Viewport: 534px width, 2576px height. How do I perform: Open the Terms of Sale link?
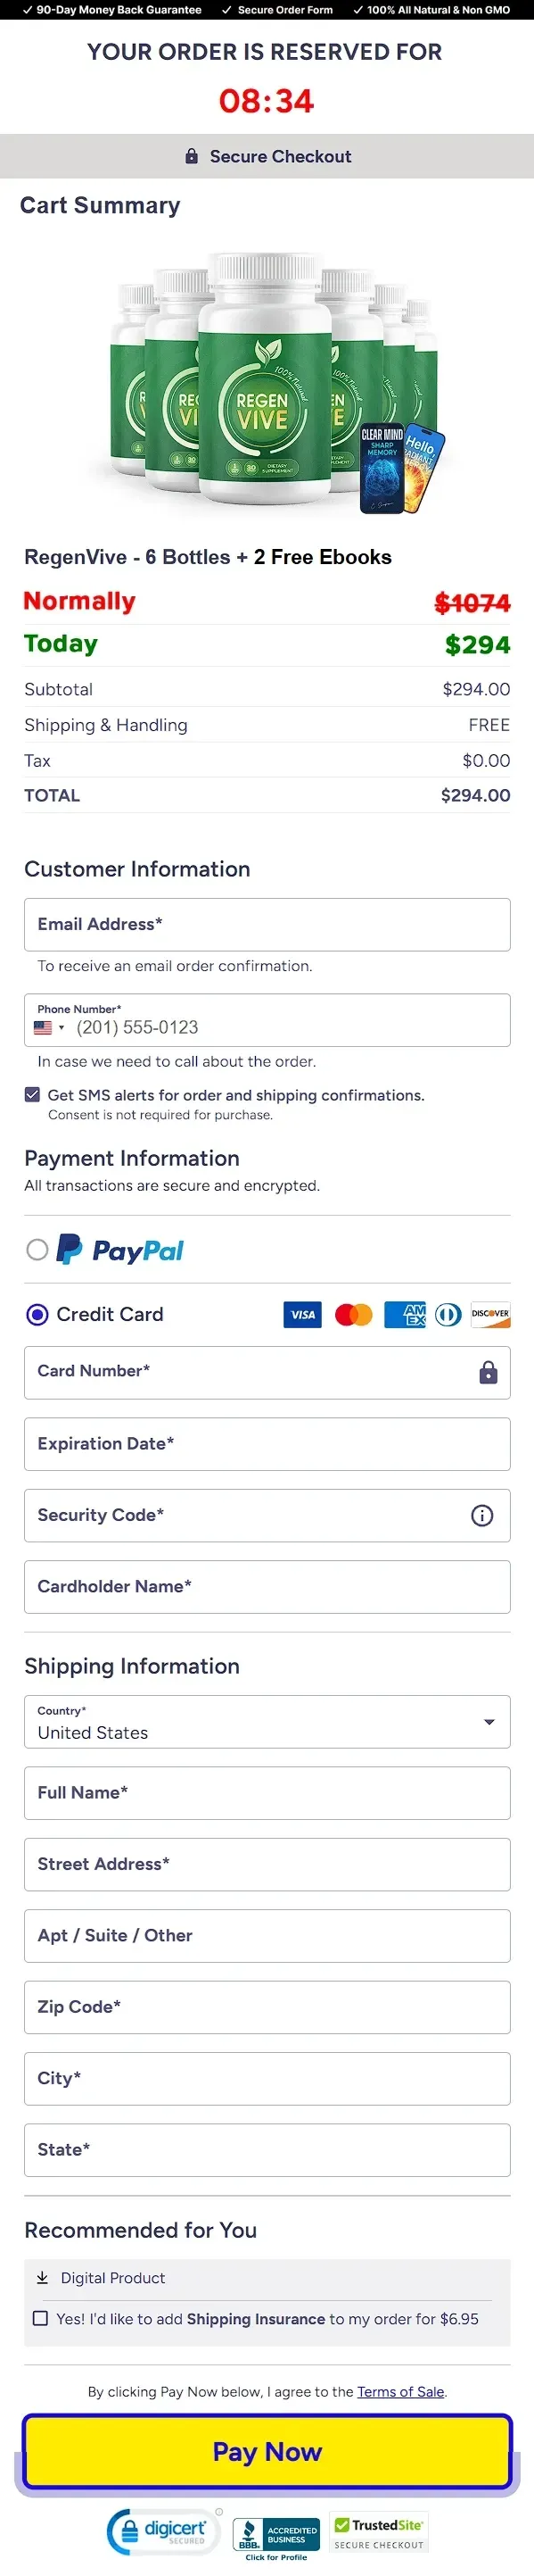pyautogui.click(x=400, y=2391)
